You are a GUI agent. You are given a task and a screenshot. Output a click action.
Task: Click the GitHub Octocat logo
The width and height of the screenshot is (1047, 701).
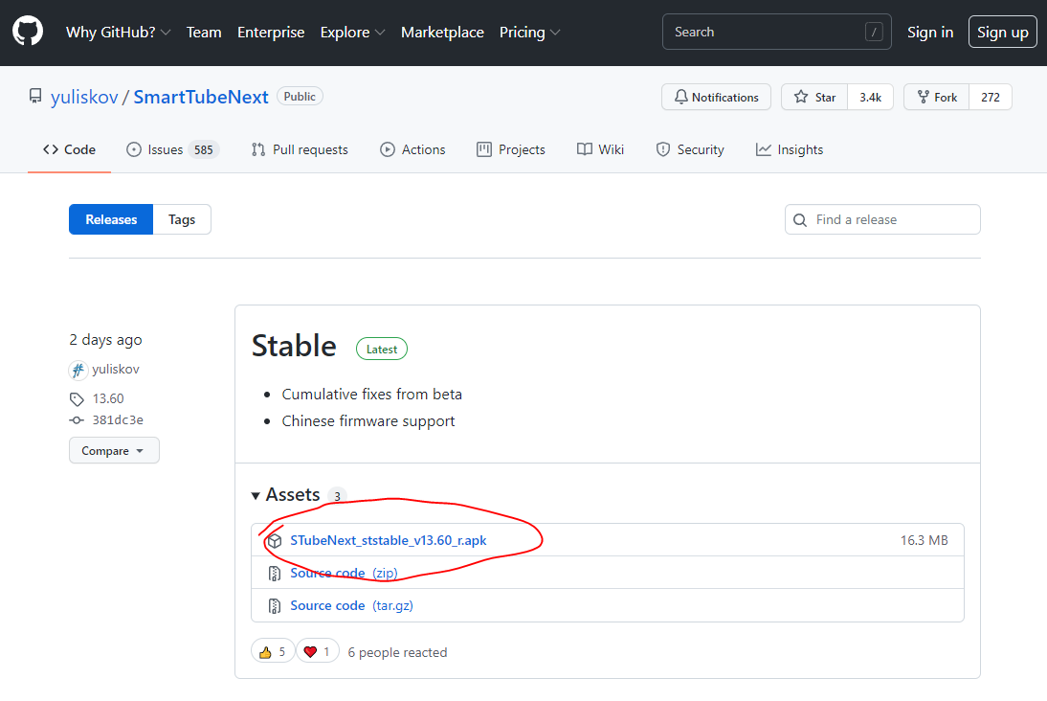tap(28, 32)
